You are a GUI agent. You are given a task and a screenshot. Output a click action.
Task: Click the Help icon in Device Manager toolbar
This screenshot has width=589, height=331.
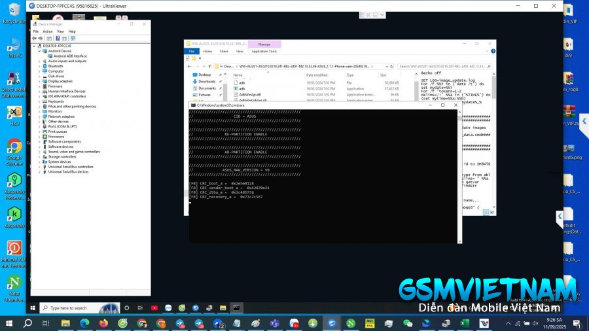(58, 39)
